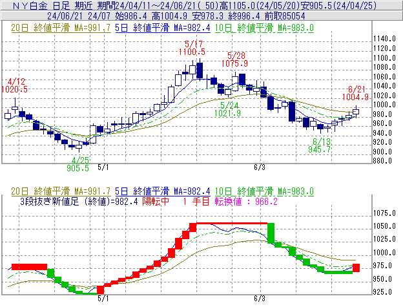Click the 4/12 1020.5 high annotation

tap(14, 85)
